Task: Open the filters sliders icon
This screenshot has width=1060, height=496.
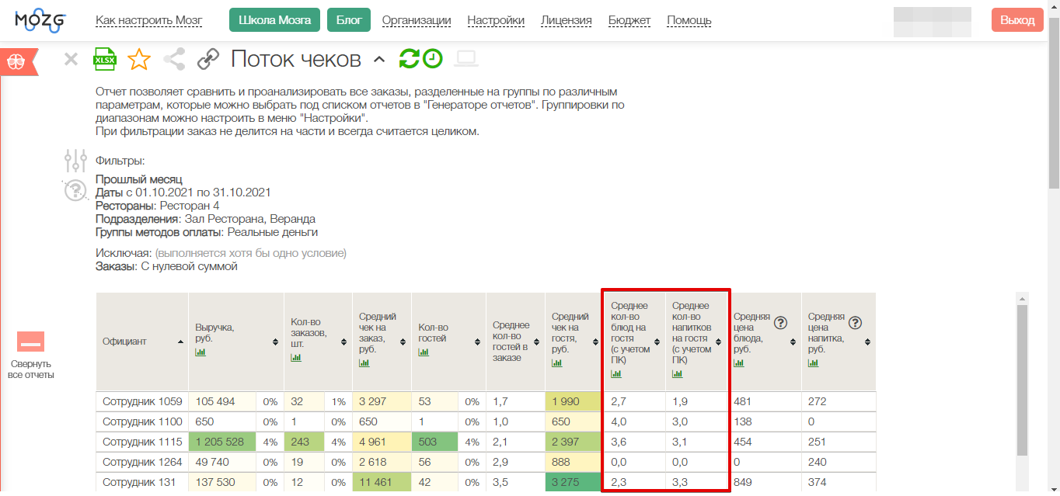Action: click(x=75, y=161)
